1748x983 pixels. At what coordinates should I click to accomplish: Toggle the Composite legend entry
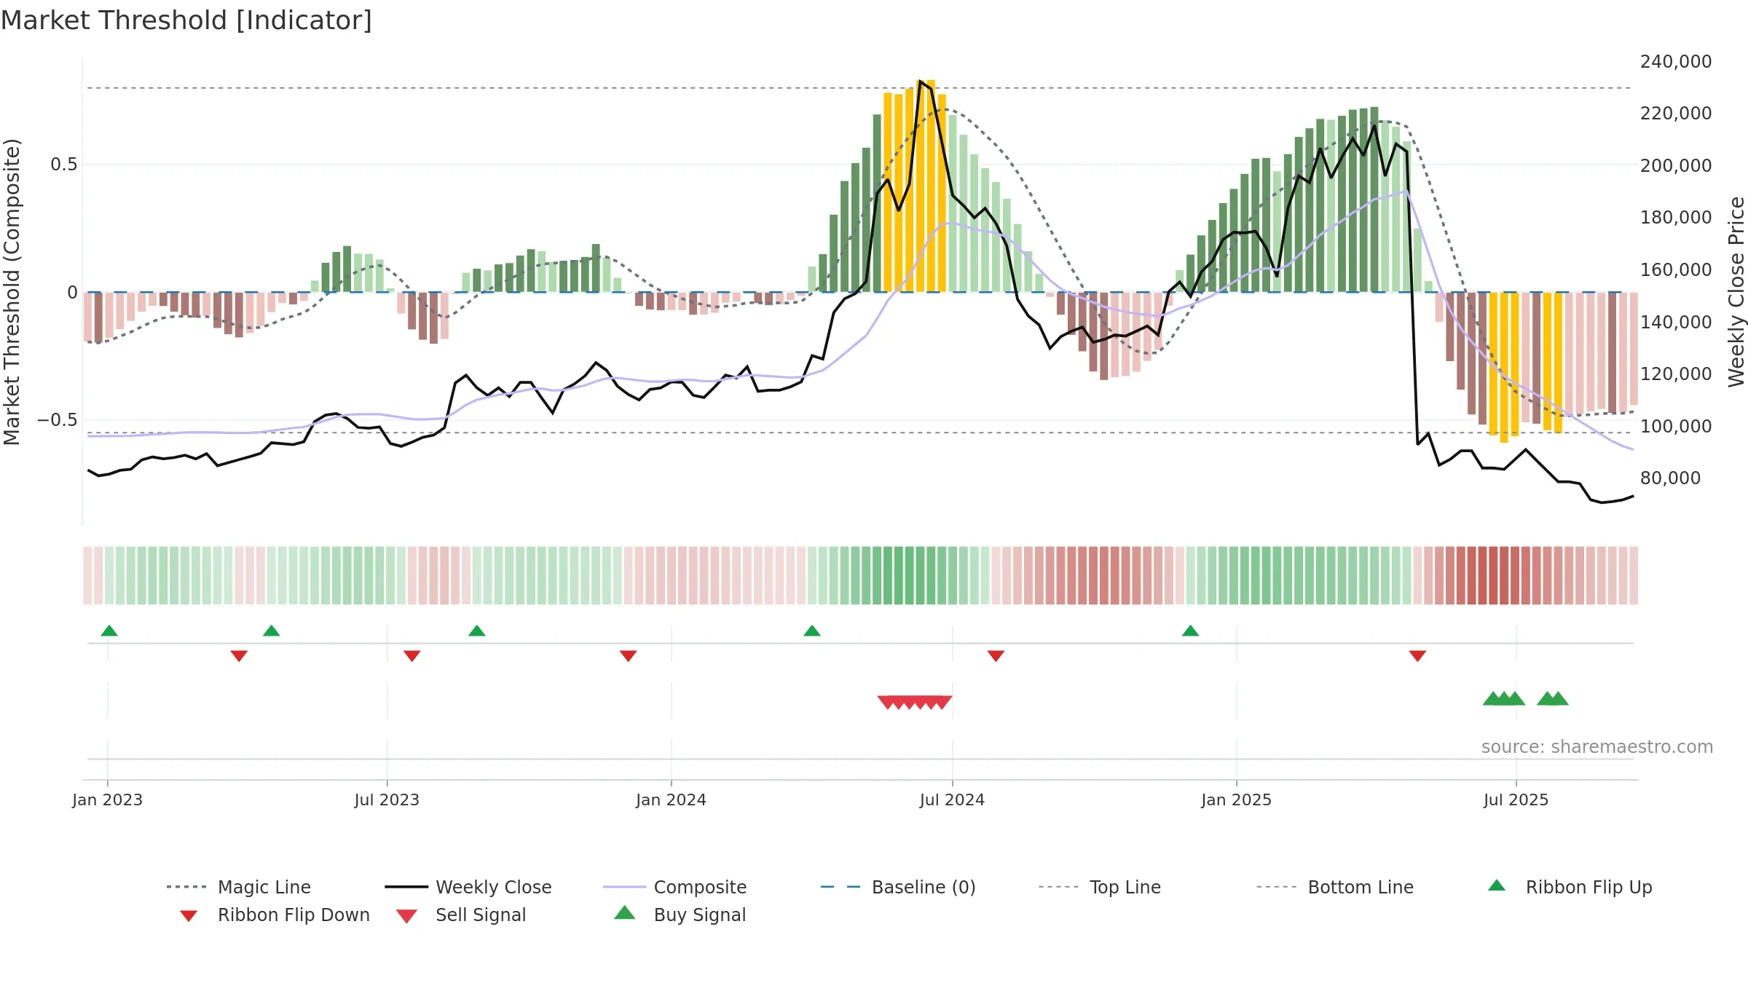tap(675, 887)
